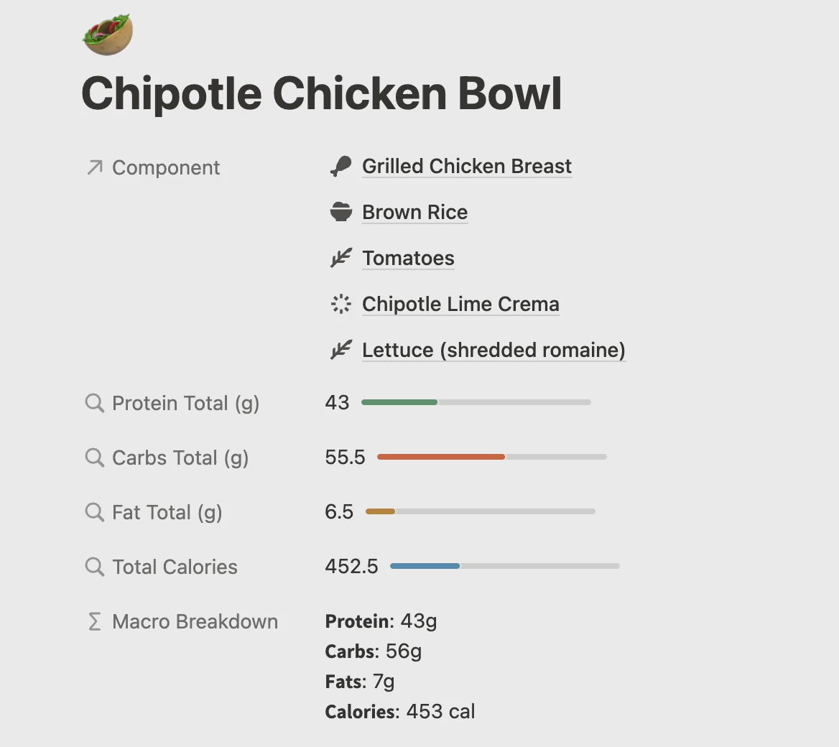Click the magnifier icon beside Total Calories

[94, 567]
